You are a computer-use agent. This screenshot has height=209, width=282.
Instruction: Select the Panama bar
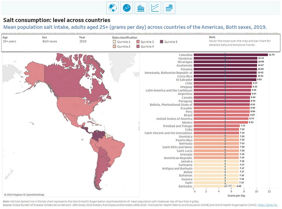pyautogui.click(x=225, y=69)
